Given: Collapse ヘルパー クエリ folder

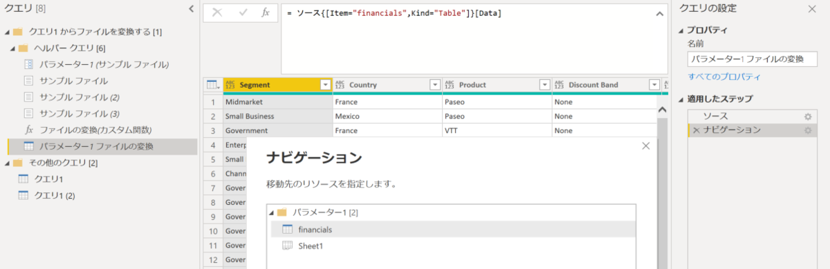Looking at the screenshot, I should point(13,48).
